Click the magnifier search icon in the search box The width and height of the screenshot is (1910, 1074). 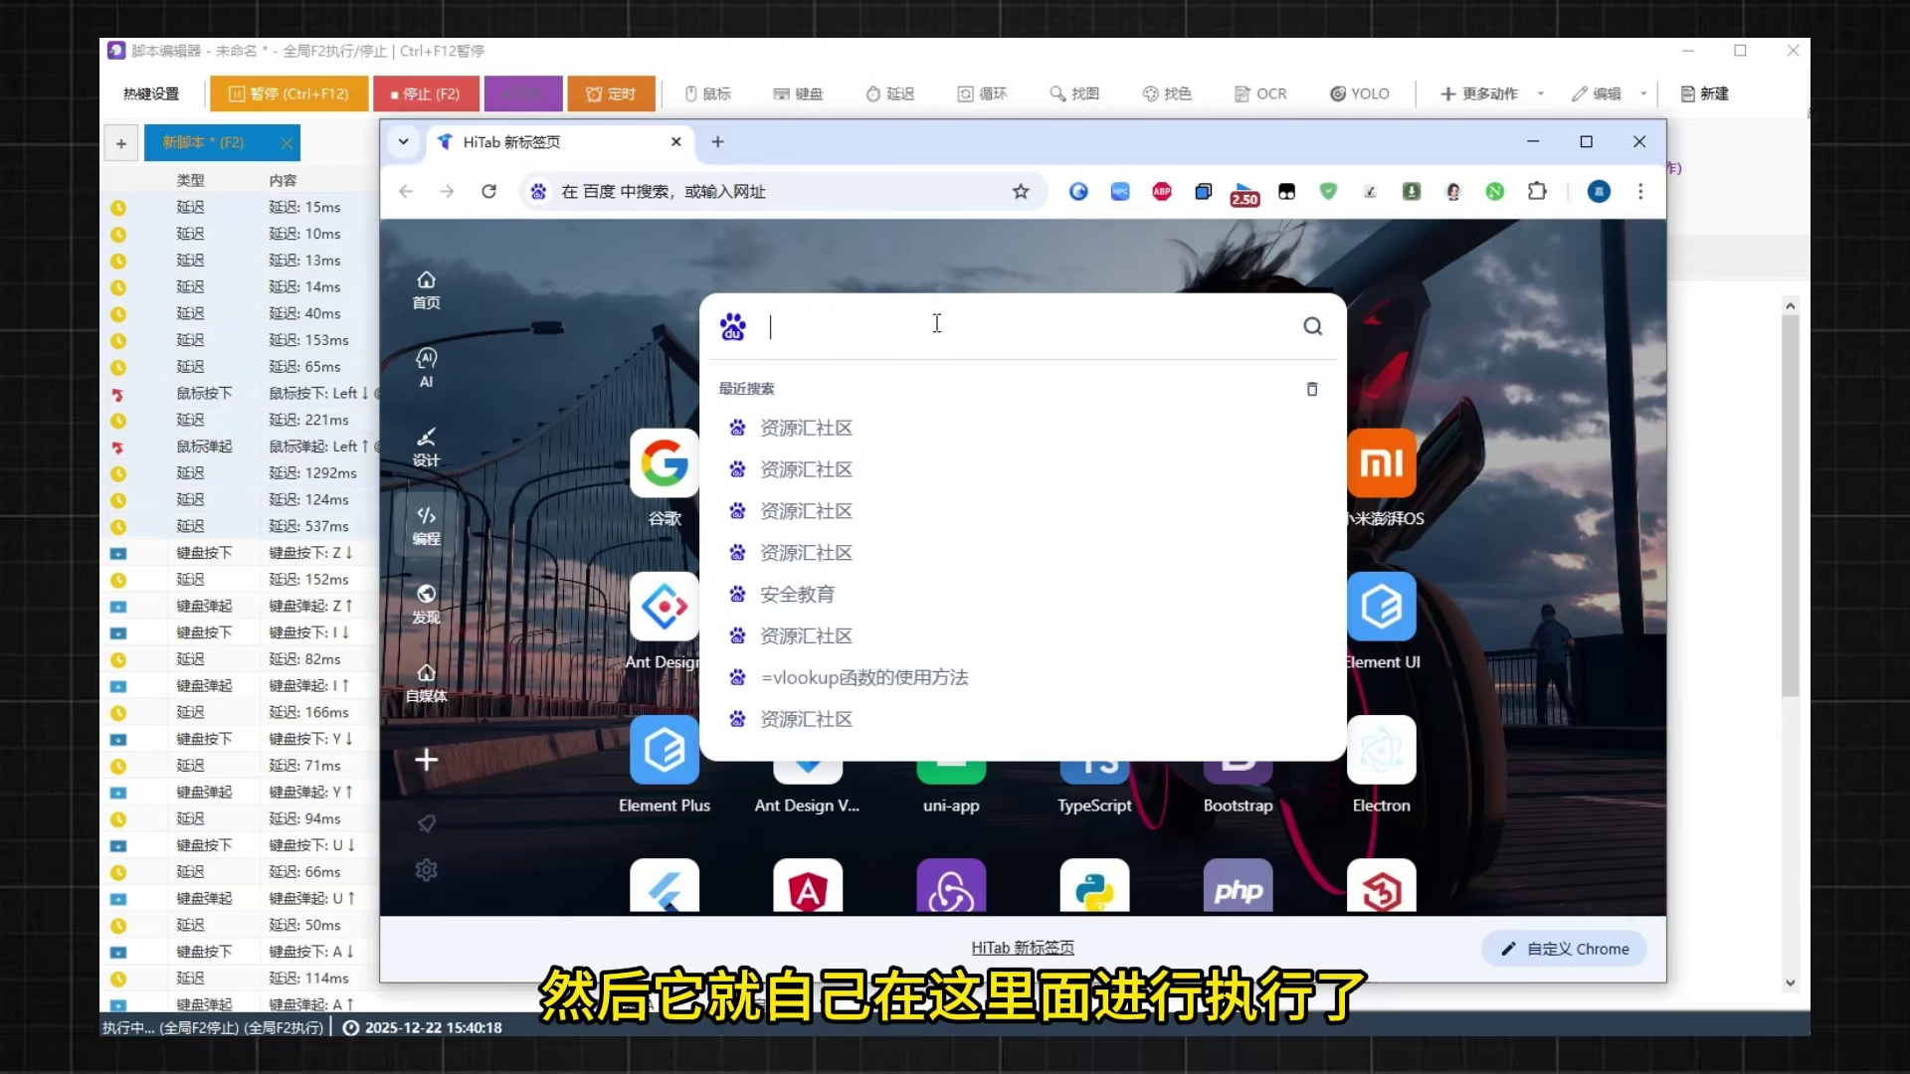point(1312,326)
